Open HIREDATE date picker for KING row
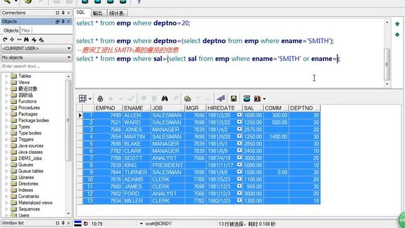 tap(239, 165)
